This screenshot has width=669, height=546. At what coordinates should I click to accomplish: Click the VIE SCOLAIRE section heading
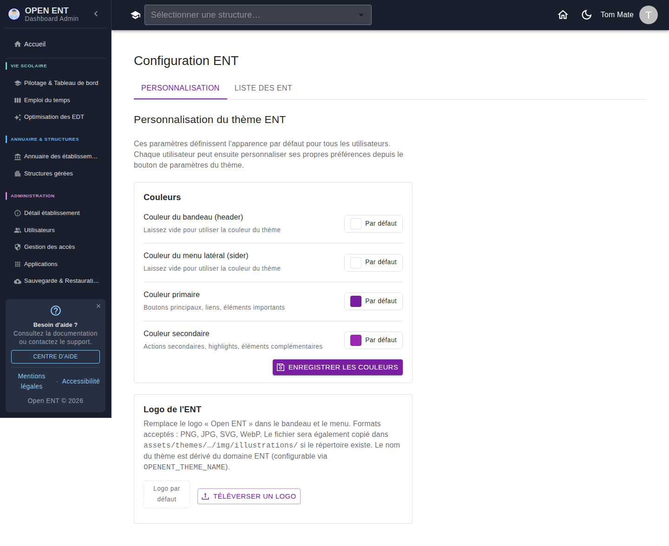(x=29, y=66)
